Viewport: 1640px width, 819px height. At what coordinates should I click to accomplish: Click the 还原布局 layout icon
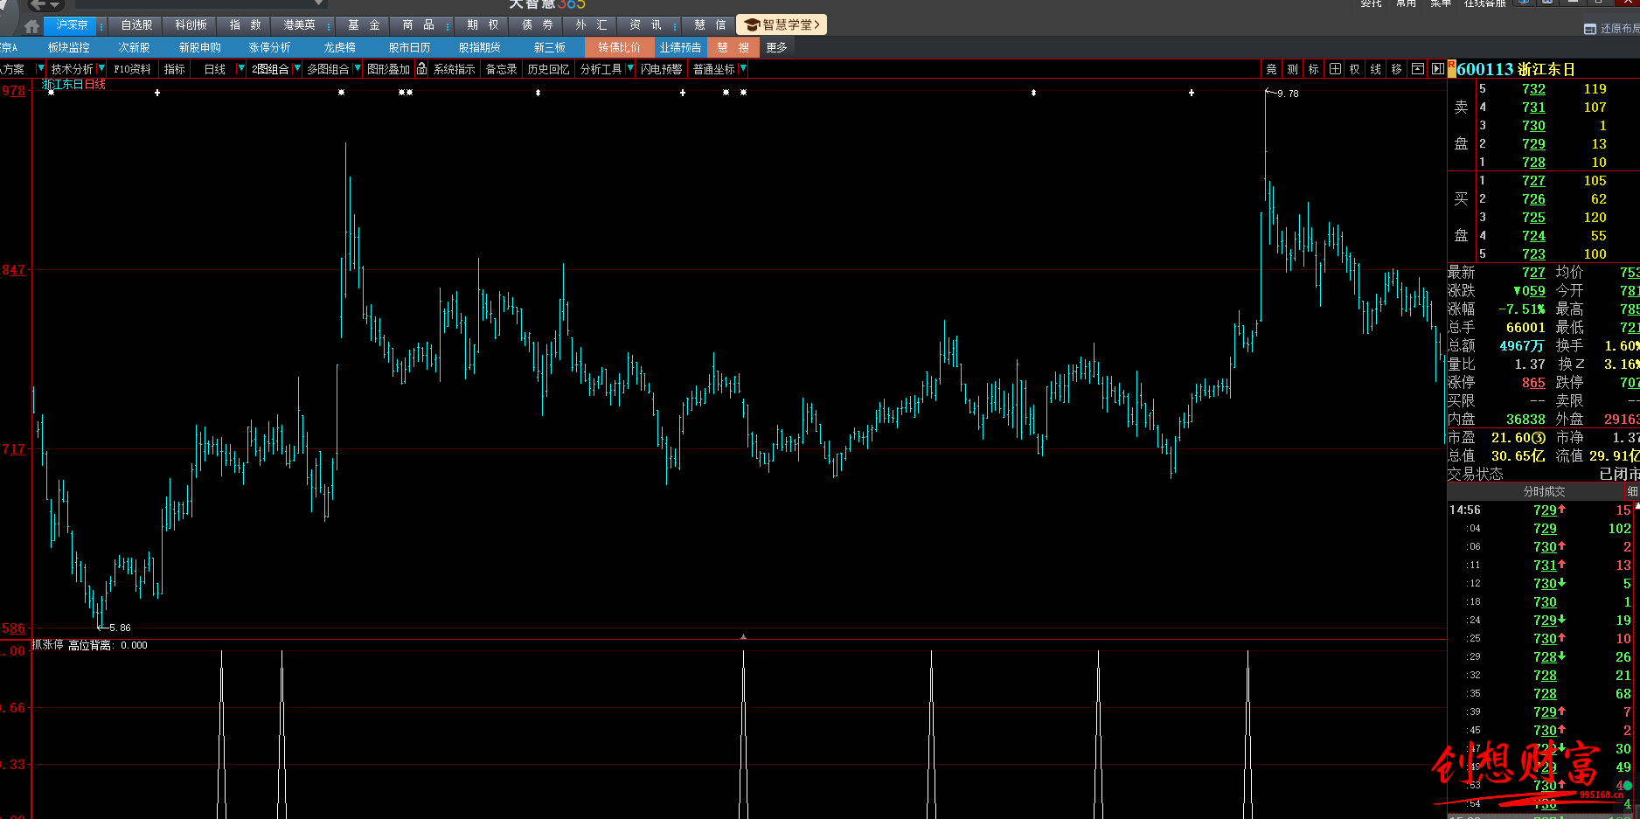pos(1589,29)
